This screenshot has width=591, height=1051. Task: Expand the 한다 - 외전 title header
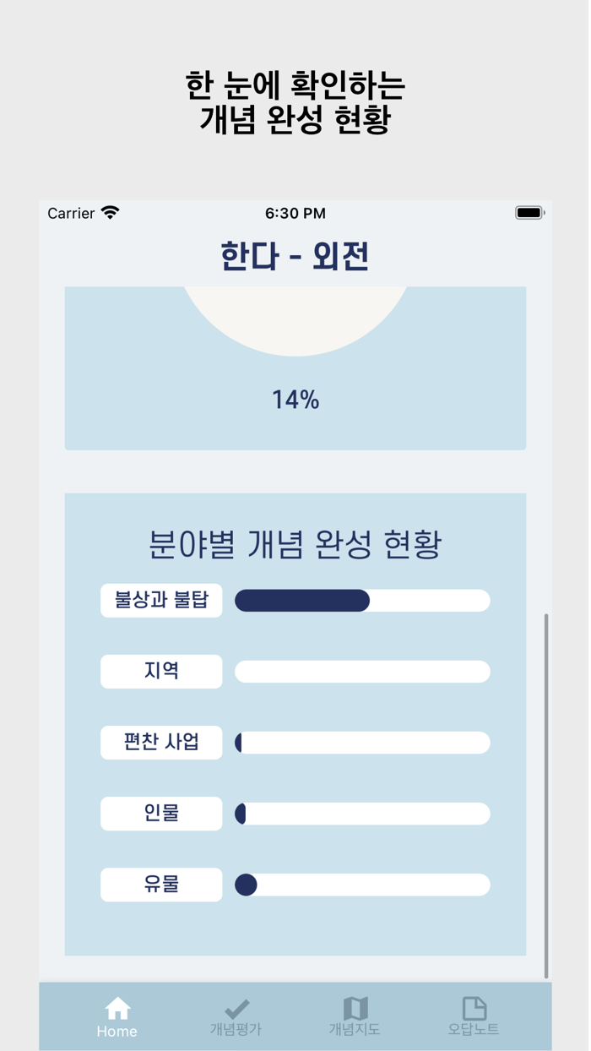(295, 256)
